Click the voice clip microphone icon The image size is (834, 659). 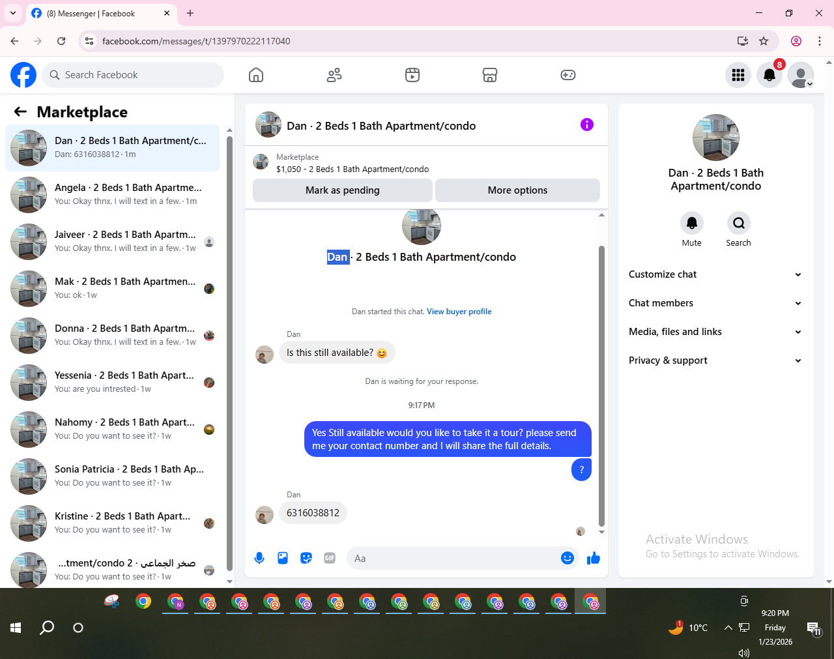coord(259,558)
